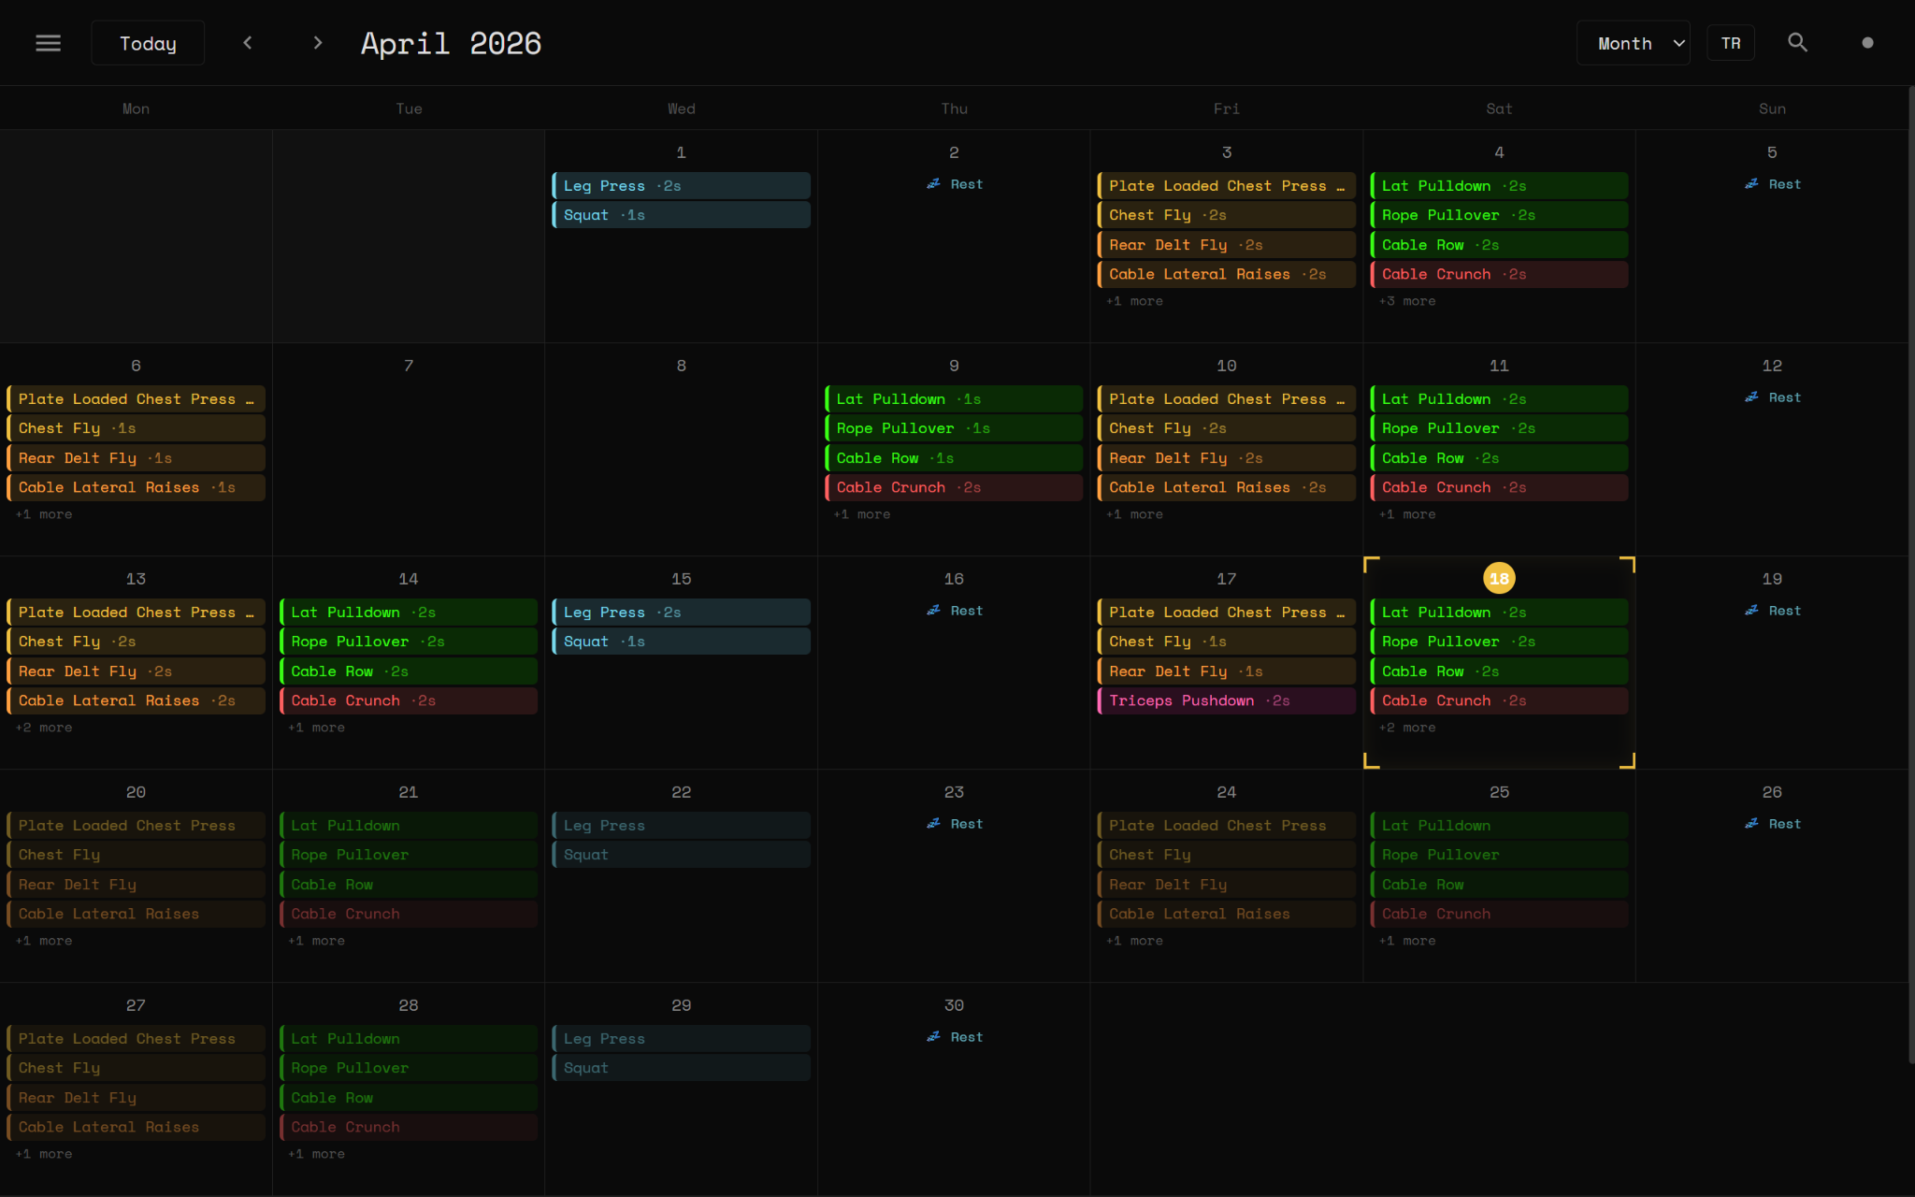Open Squat event on April 22

681,855
